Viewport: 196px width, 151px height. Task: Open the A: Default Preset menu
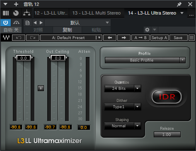coord(71,38)
